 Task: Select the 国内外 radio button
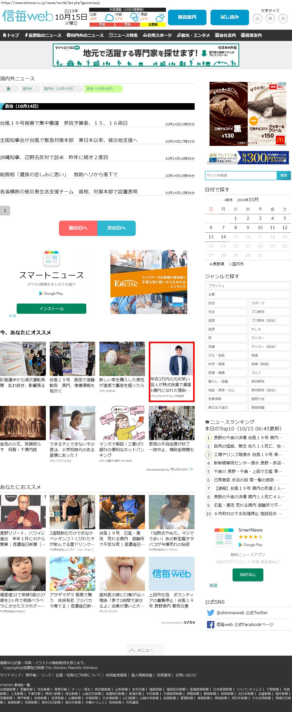(x=230, y=264)
